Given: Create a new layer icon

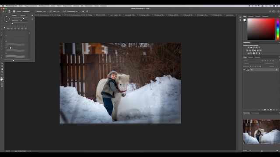Looking at the screenshot, I should click(x=274, y=109).
